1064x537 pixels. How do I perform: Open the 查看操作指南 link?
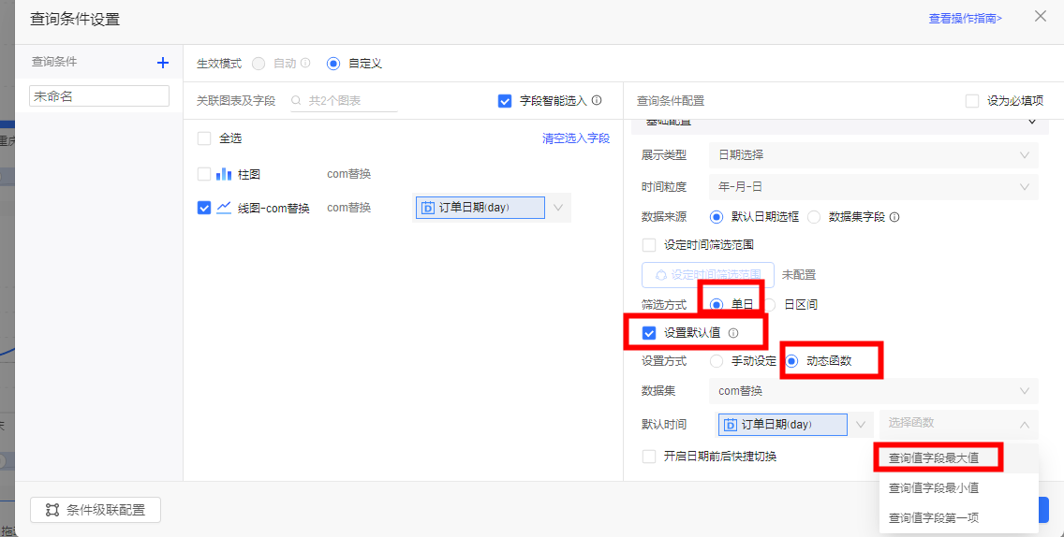point(965,18)
